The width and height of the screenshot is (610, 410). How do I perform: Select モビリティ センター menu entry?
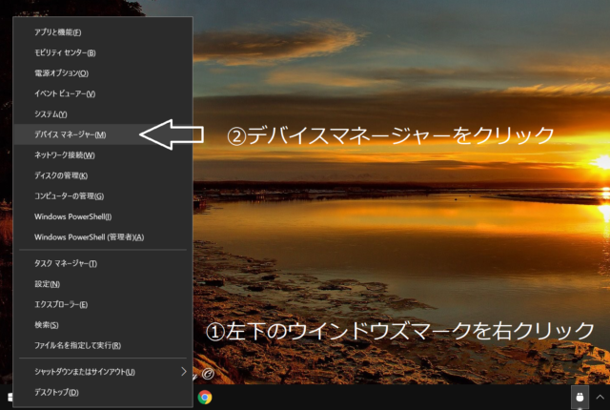pyautogui.click(x=103, y=52)
